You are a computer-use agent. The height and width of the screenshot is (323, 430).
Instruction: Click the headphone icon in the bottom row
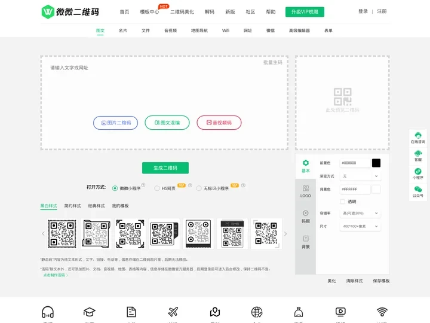click(48, 312)
